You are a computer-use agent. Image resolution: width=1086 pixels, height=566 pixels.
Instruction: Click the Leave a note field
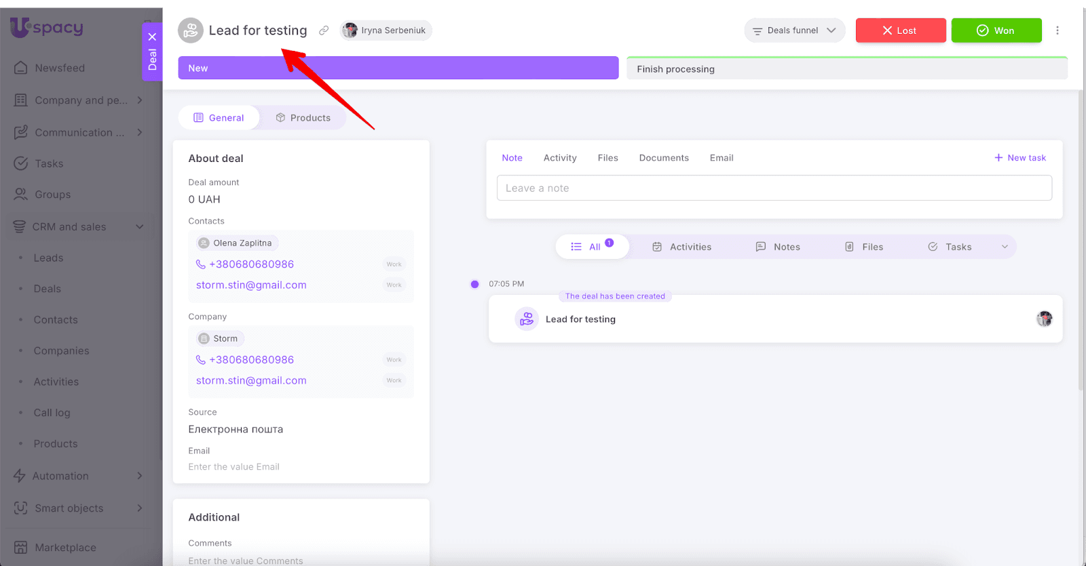pos(774,188)
